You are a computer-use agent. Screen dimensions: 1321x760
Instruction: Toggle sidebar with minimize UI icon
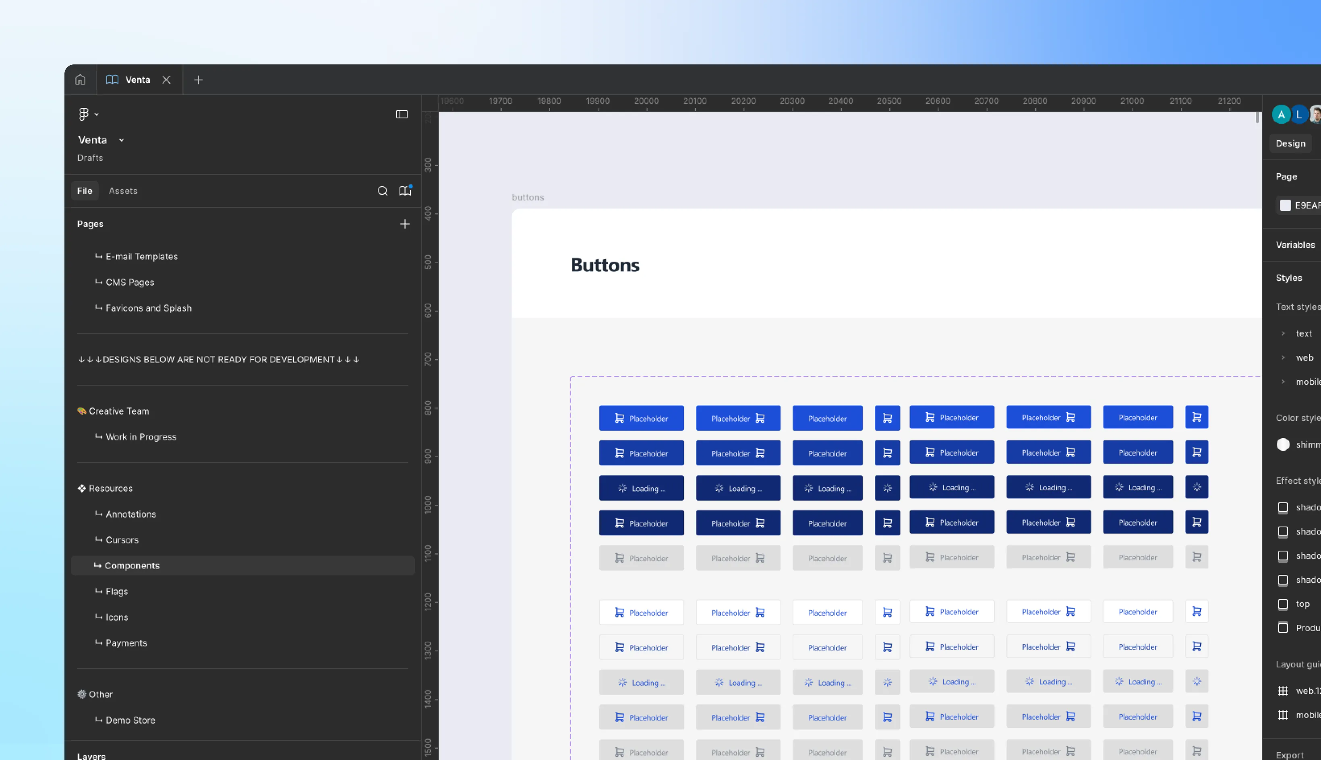point(402,114)
